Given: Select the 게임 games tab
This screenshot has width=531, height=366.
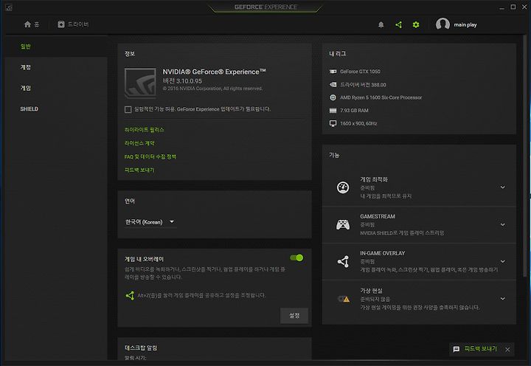Looking at the screenshot, I should coord(56,88).
